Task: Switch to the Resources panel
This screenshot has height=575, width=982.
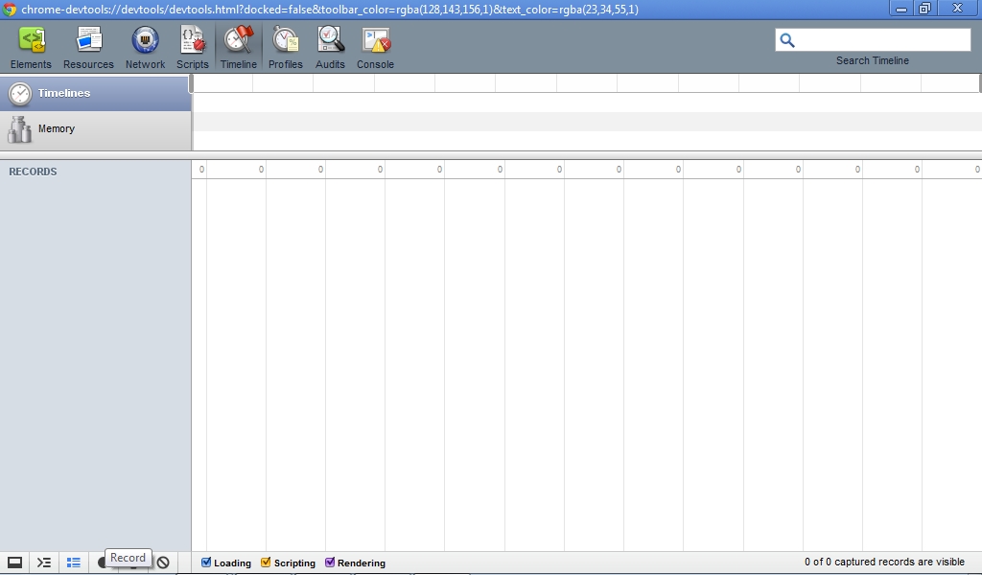Action: pyautogui.click(x=88, y=48)
